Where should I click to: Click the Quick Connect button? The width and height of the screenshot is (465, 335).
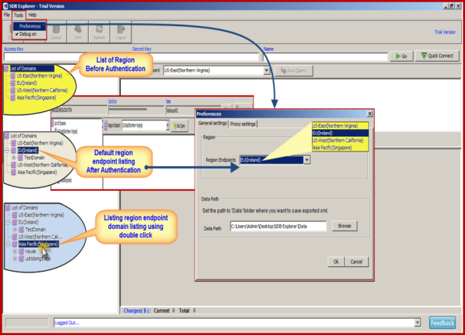[437, 56]
